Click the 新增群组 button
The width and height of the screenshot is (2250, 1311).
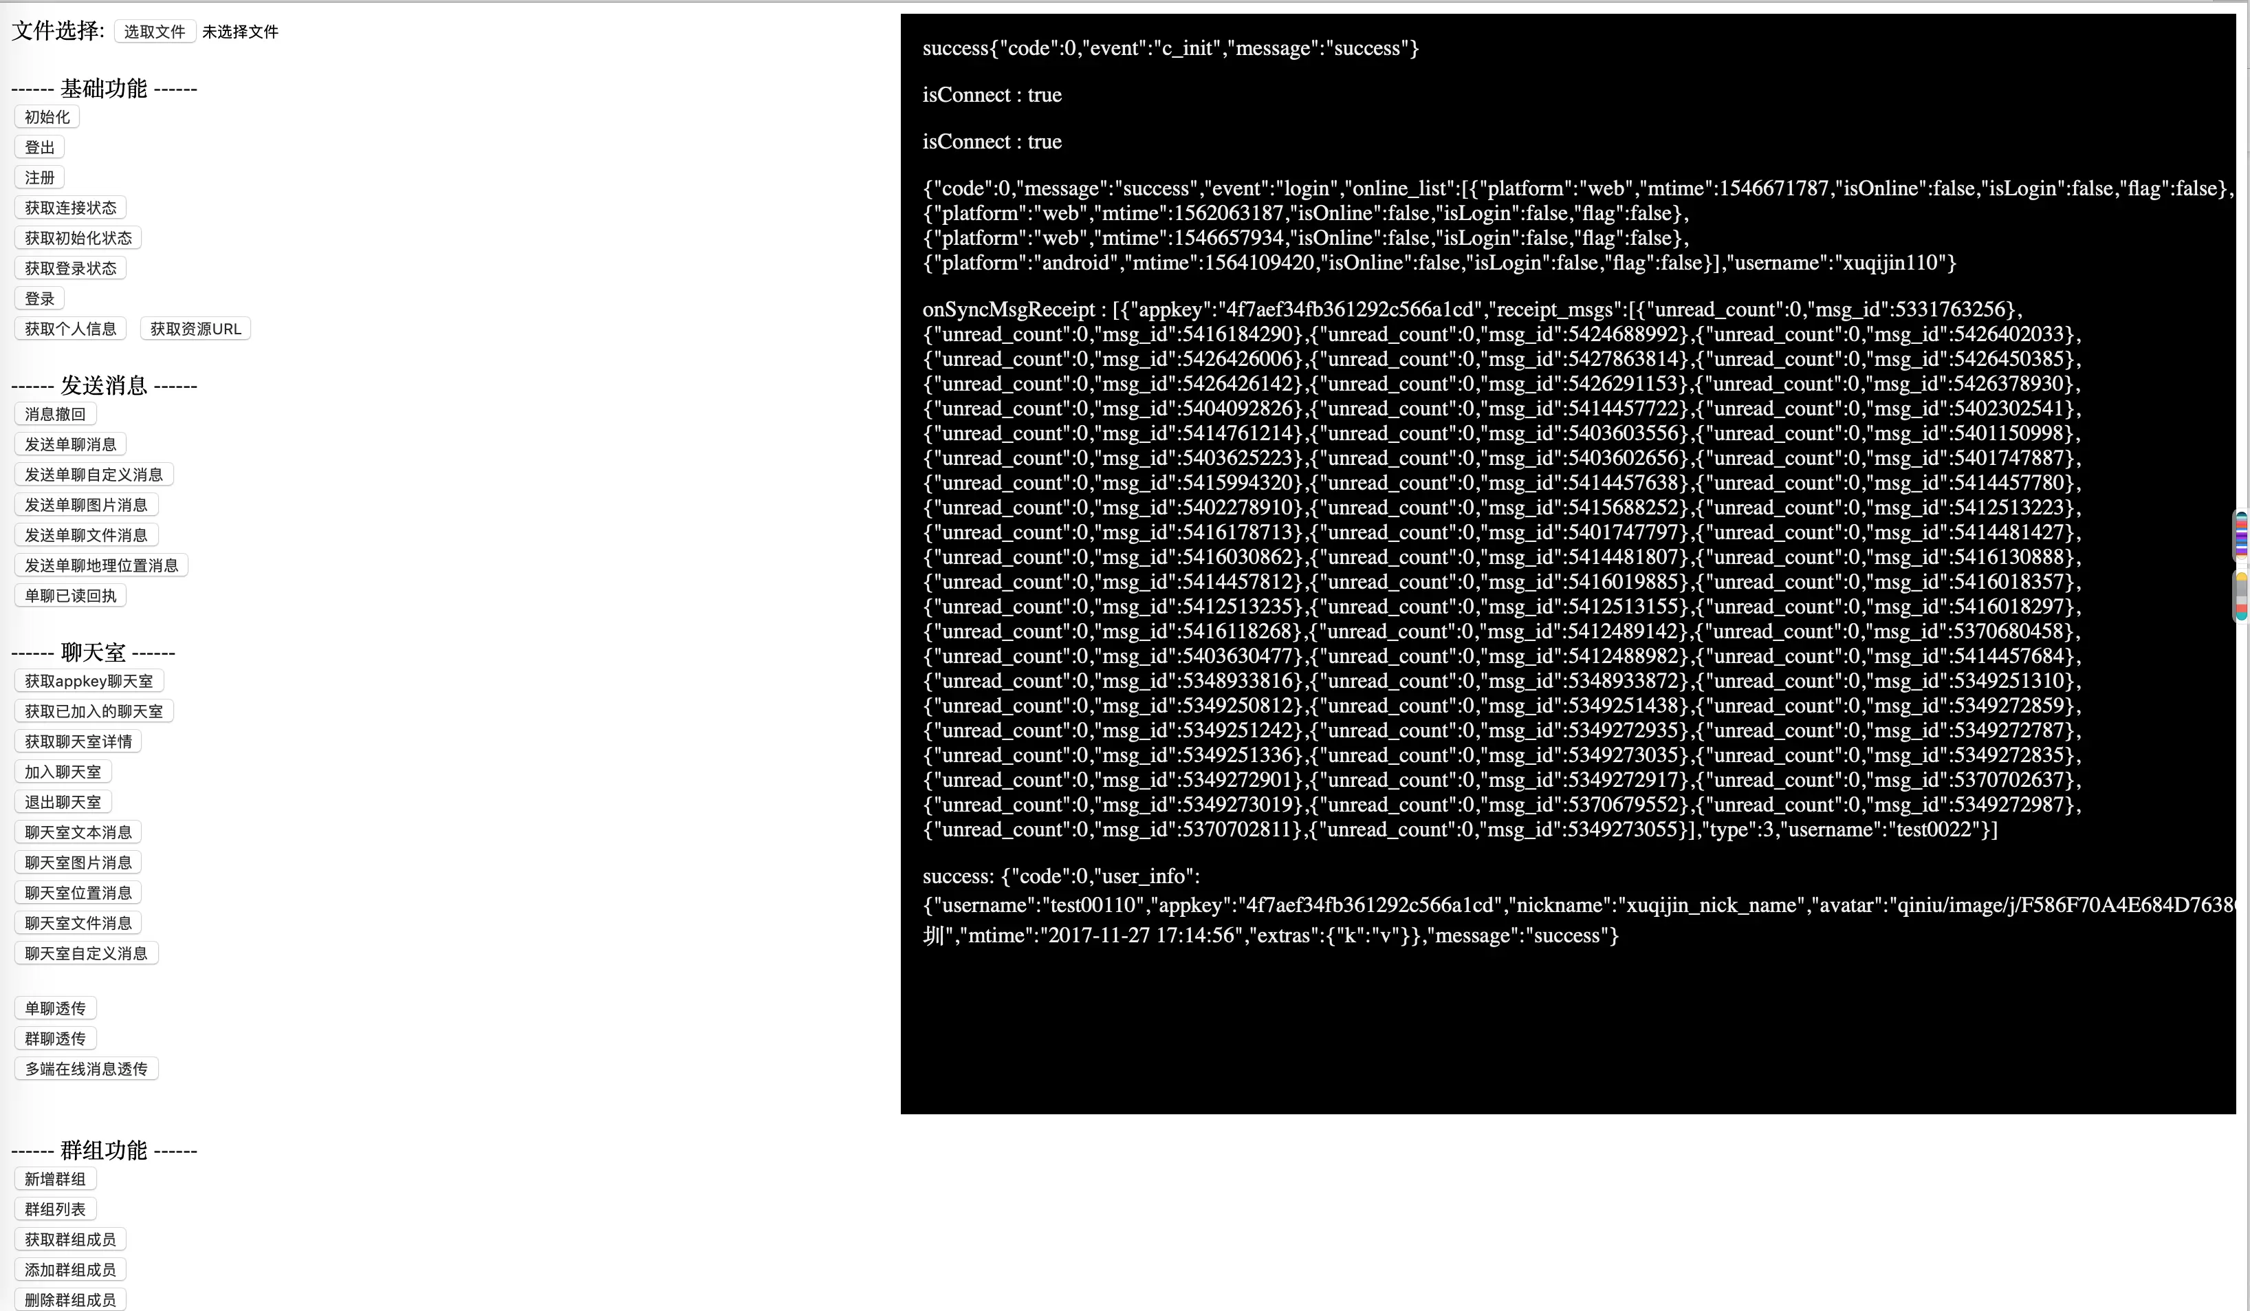point(56,1179)
